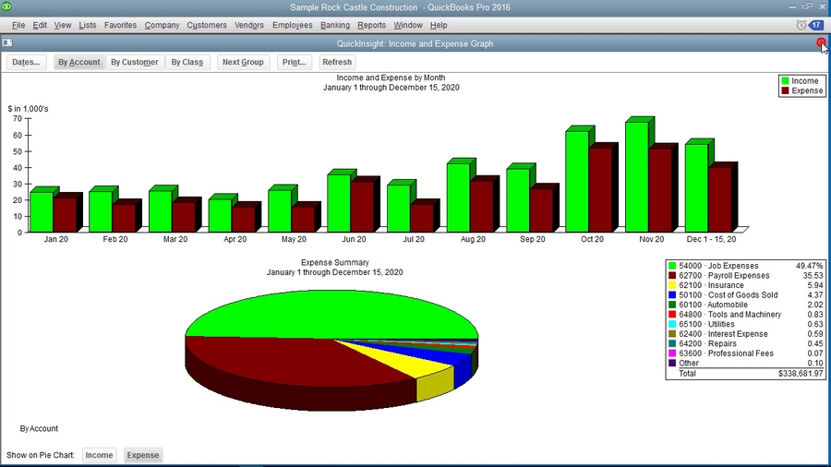Click the window menu icon left of QuickInsight title

tap(7, 43)
